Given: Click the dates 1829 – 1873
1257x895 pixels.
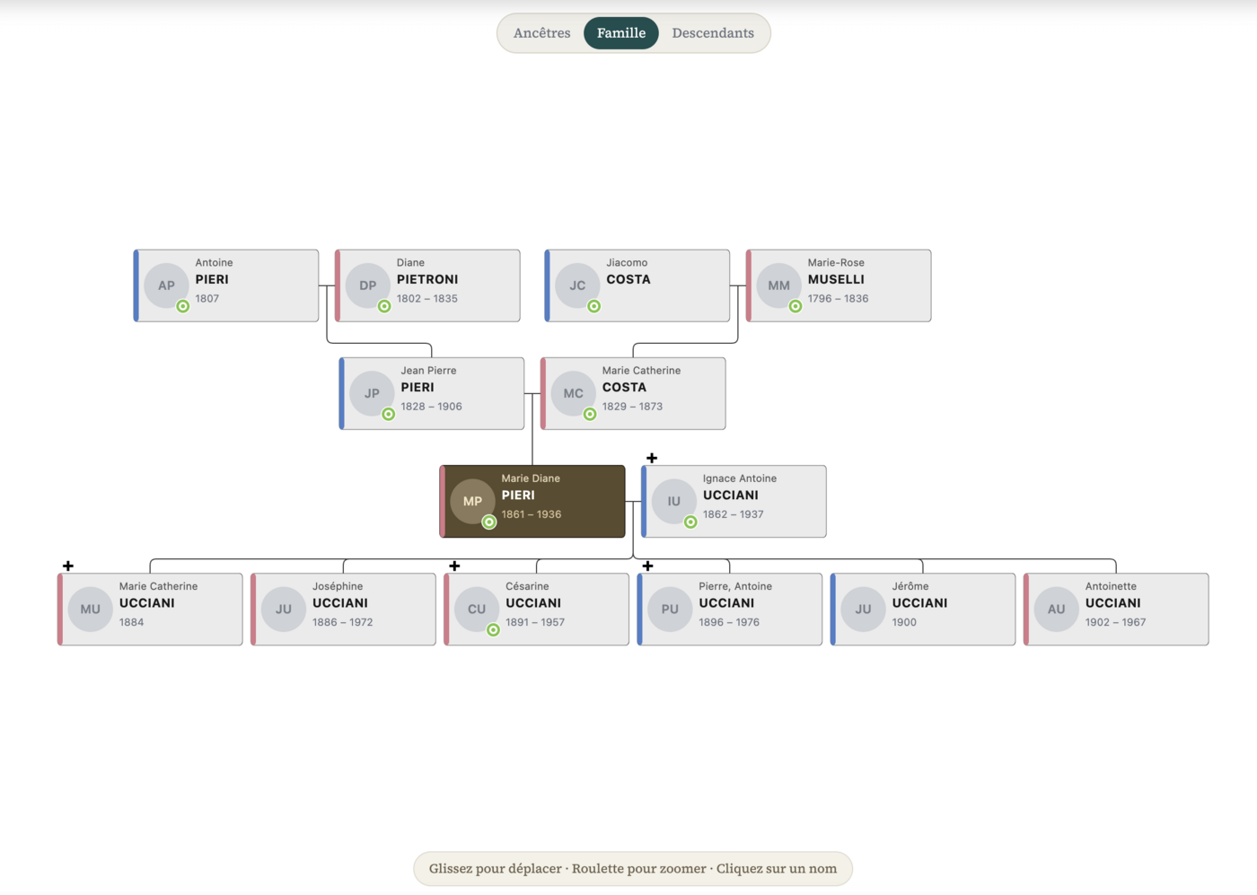Looking at the screenshot, I should point(632,407).
